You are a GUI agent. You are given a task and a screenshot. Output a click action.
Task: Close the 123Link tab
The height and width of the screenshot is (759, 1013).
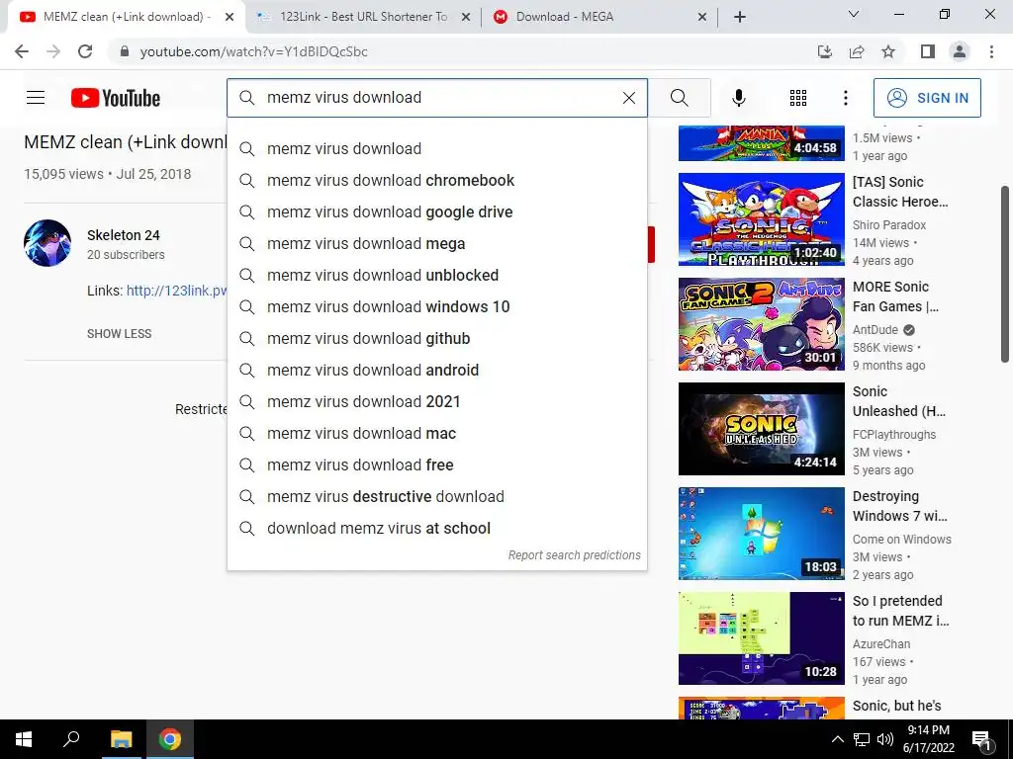465,17
